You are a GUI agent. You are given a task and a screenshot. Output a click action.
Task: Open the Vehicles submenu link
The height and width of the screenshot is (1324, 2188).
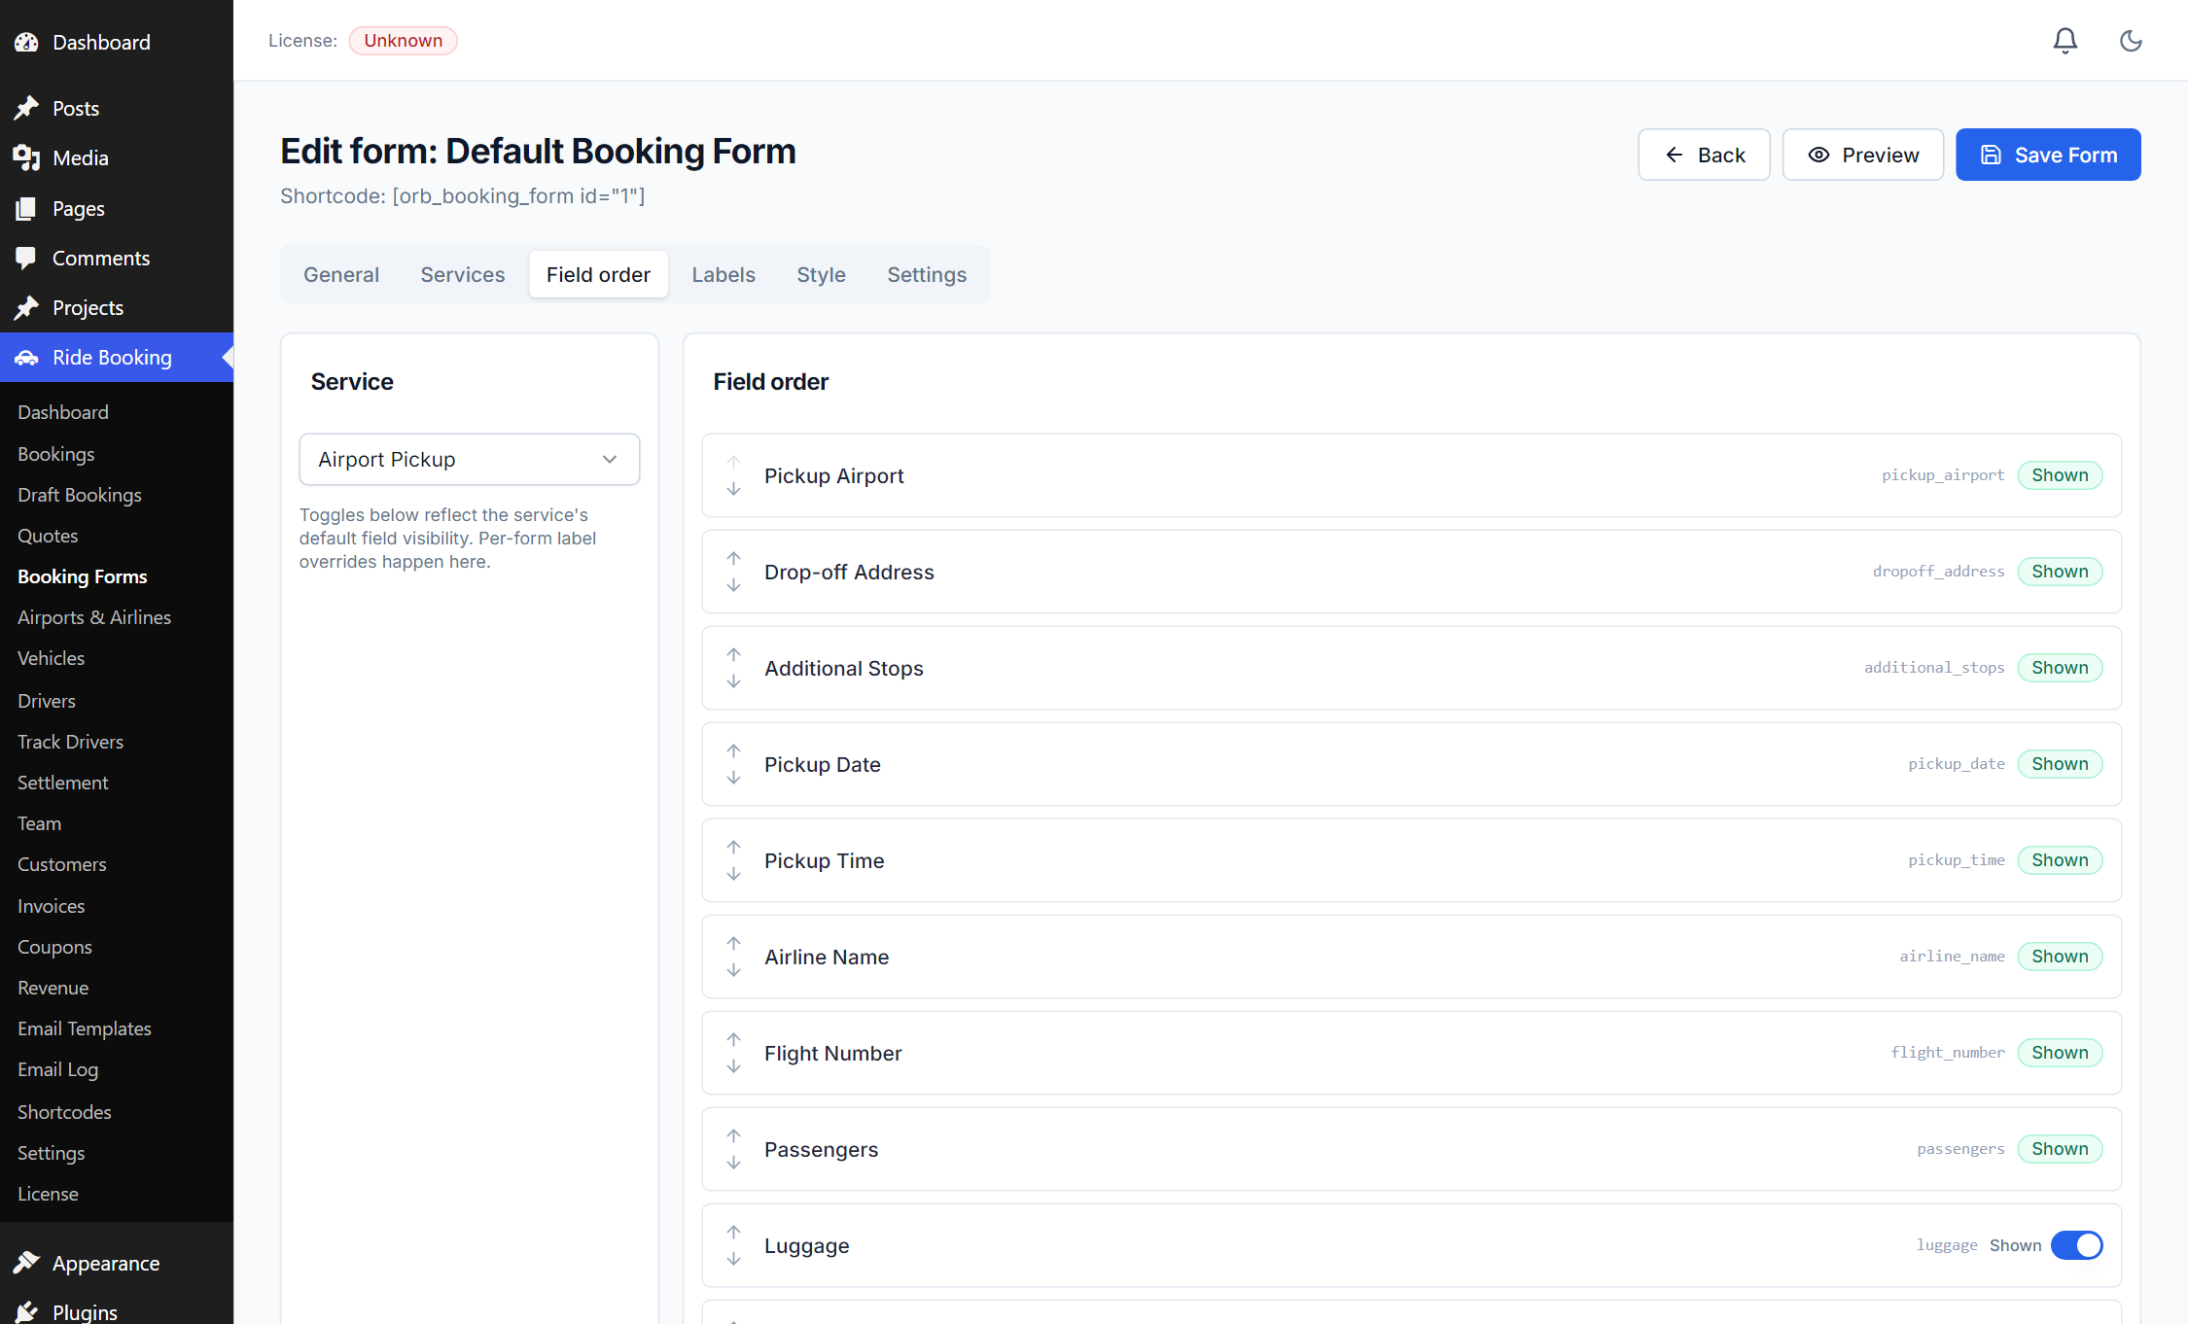click(x=52, y=658)
